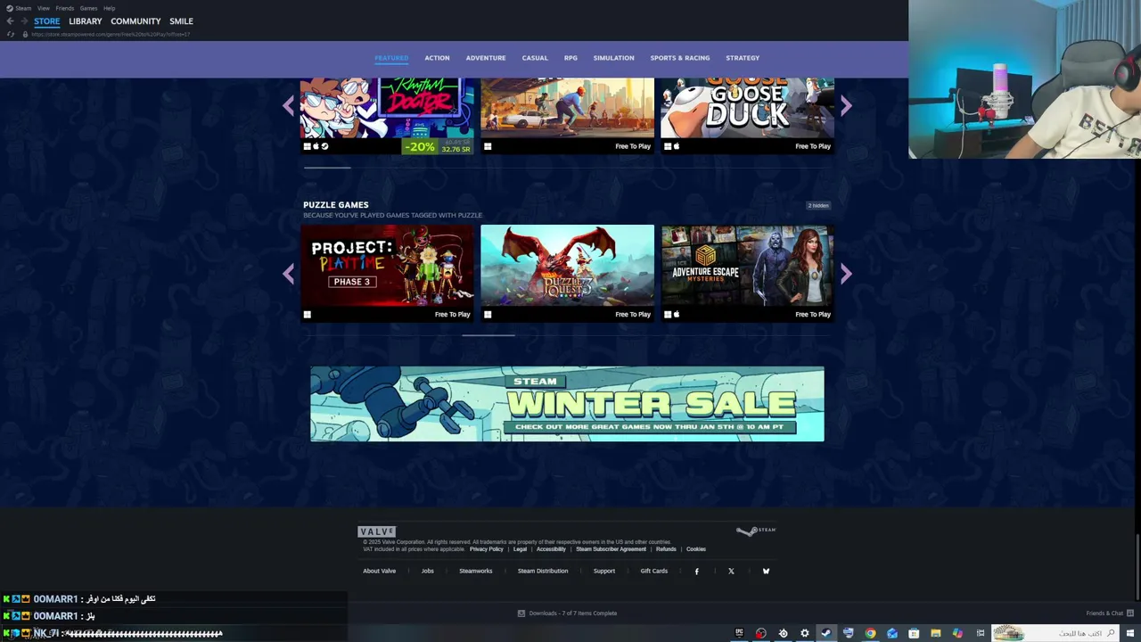Viewport: 1141px width, 642px height.
Task: Open the Steam Subscriber Agreement link
Action: tap(611, 549)
